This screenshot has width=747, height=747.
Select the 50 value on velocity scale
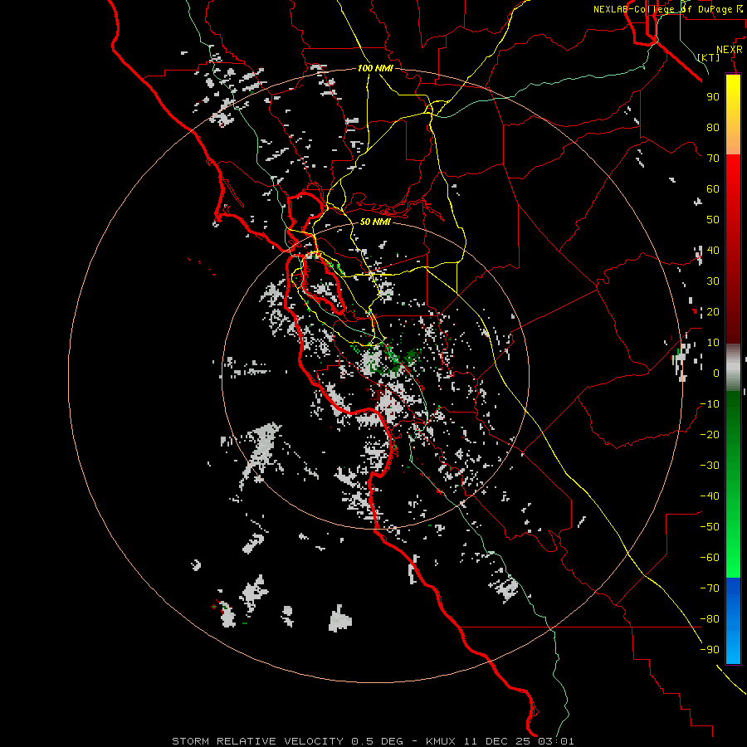pyautogui.click(x=713, y=220)
